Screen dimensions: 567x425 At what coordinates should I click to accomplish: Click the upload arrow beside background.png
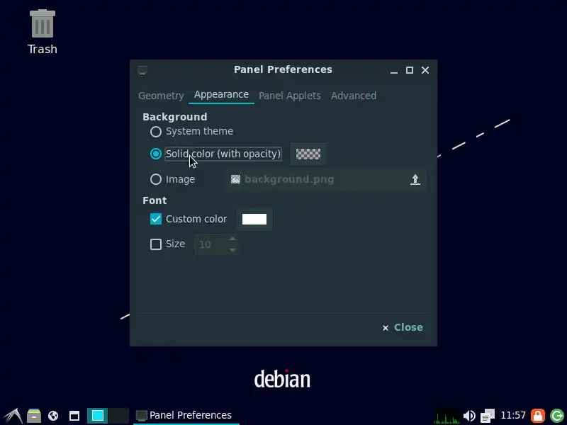pyautogui.click(x=415, y=180)
